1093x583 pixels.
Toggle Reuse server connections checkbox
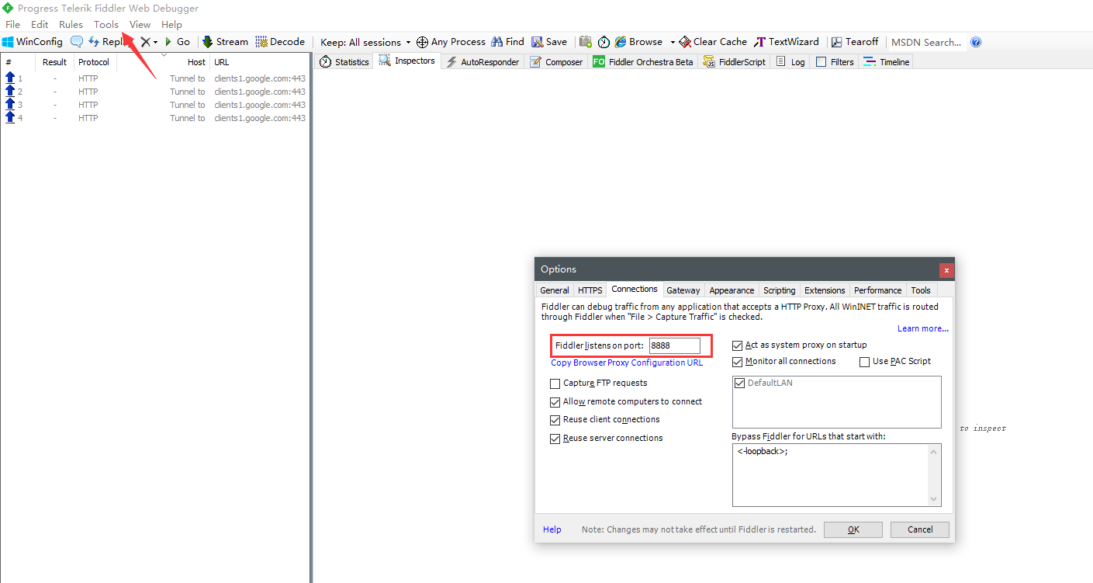(555, 439)
